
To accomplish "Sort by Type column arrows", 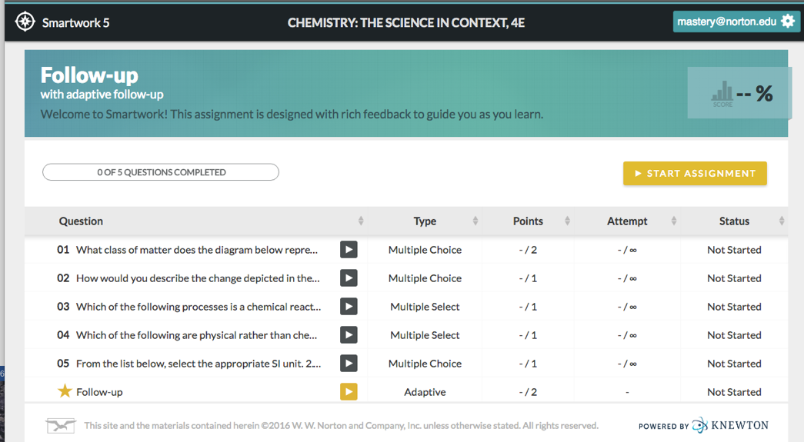I will [x=475, y=221].
